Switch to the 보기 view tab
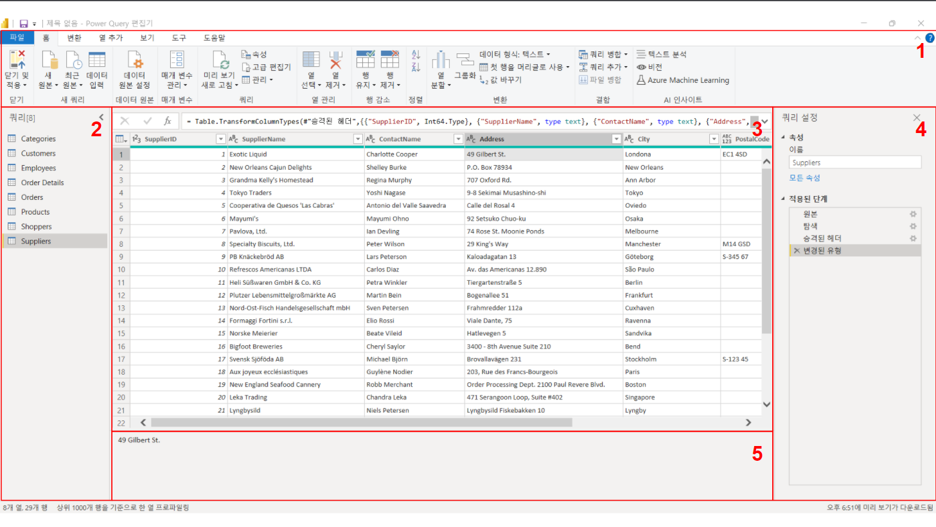The height and width of the screenshot is (527, 936). point(147,38)
